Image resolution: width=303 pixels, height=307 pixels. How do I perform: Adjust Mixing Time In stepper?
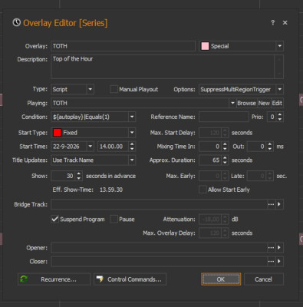point(225,147)
